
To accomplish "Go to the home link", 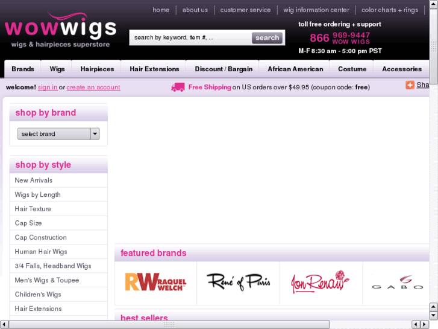I will point(161,10).
